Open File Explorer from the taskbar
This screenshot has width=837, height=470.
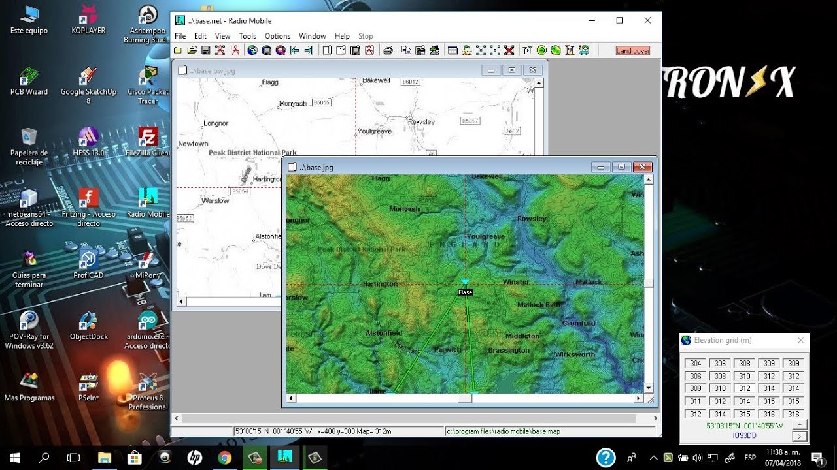105,458
